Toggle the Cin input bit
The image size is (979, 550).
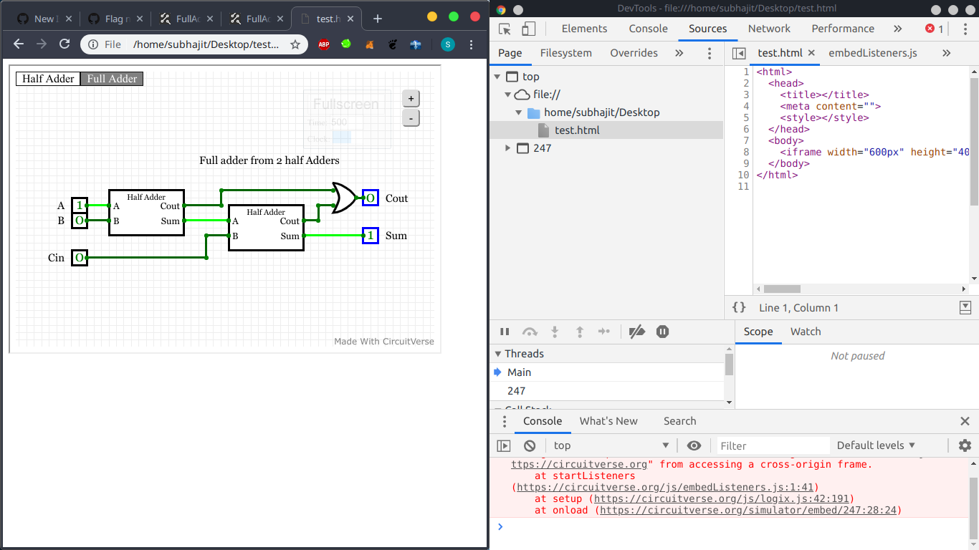[80, 258]
